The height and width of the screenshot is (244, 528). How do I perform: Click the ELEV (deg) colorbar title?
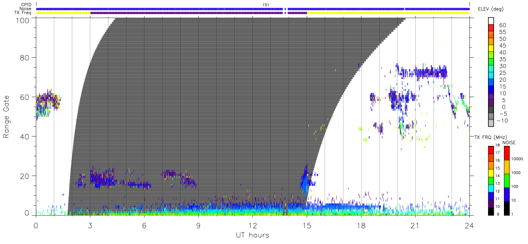click(x=491, y=9)
